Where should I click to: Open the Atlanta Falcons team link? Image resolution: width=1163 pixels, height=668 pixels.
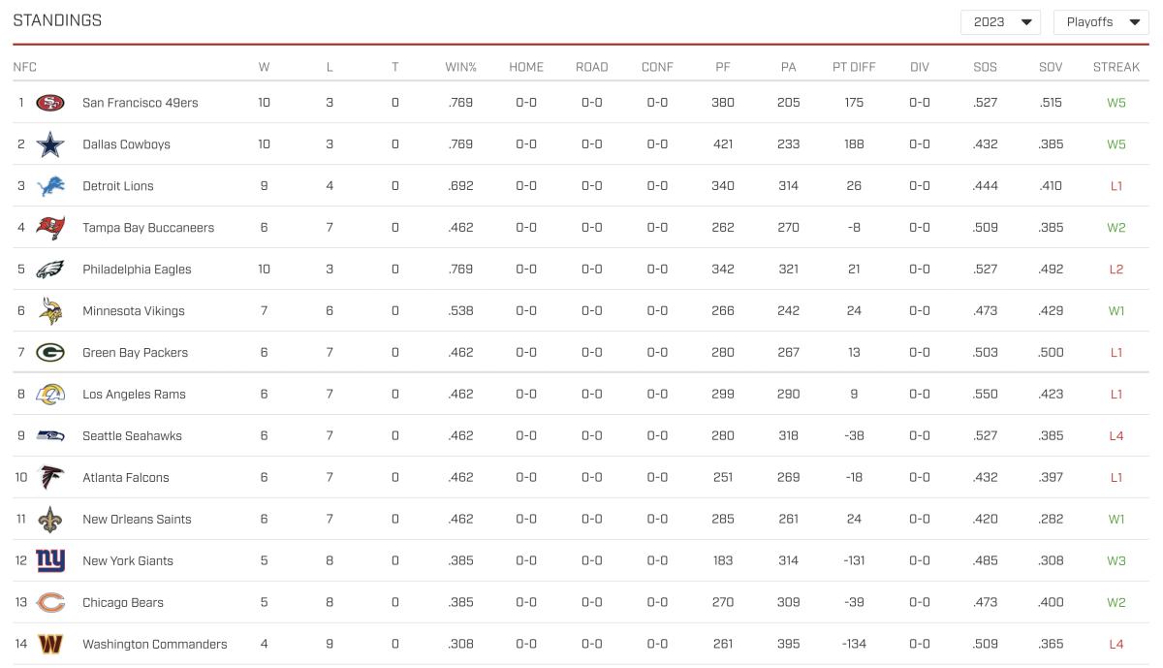tap(126, 478)
